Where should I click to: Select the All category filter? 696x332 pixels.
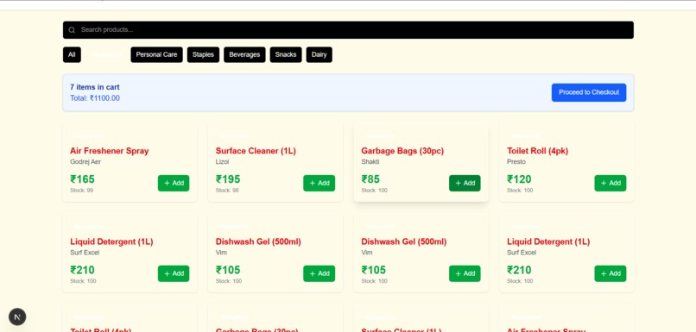click(x=72, y=54)
